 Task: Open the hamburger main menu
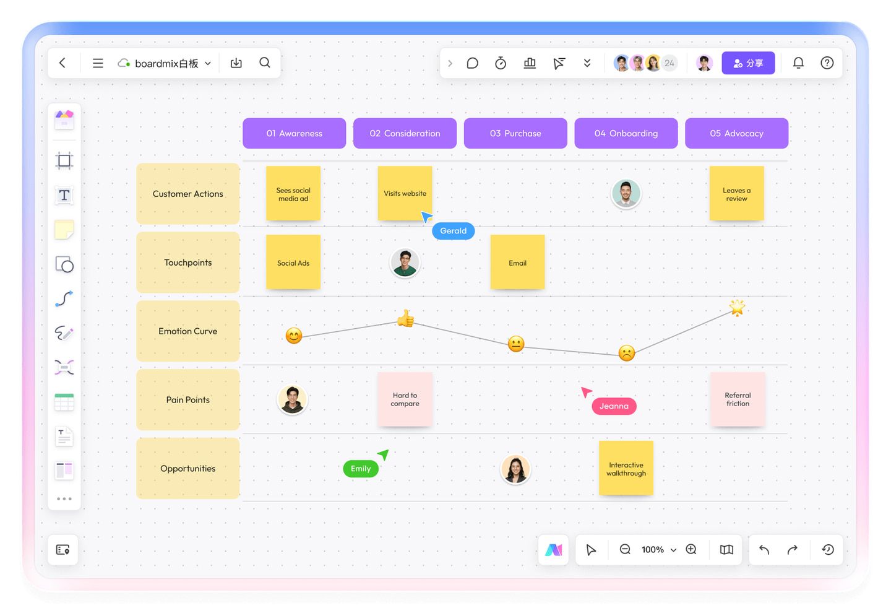click(98, 63)
